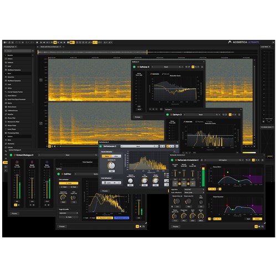277x277 pixels.
Task: Click the yellow highlighted loop button in the main toolbar
Action: coord(55,43)
